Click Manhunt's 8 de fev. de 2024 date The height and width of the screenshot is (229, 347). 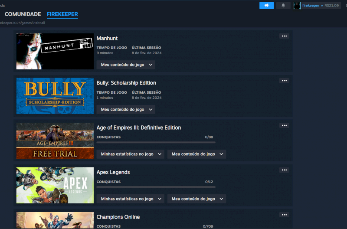click(147, 53)
